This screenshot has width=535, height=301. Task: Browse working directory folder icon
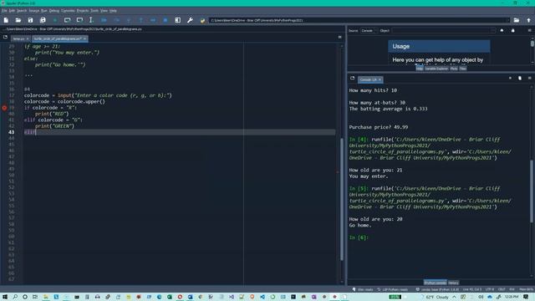[x=517, y=20]
